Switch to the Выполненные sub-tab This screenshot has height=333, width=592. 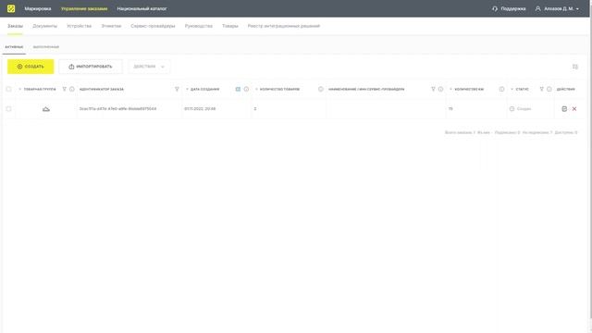pos(46,47)
